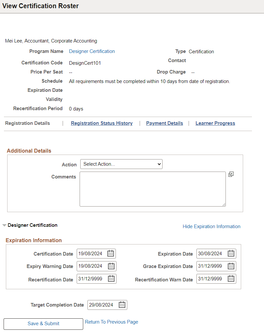
Task: Switch to the Payment Details tab
Action: click(x=164, y=123)
